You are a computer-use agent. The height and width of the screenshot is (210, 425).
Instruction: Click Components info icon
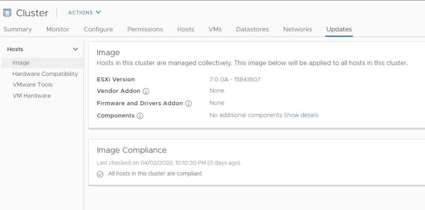pos(140,116)
